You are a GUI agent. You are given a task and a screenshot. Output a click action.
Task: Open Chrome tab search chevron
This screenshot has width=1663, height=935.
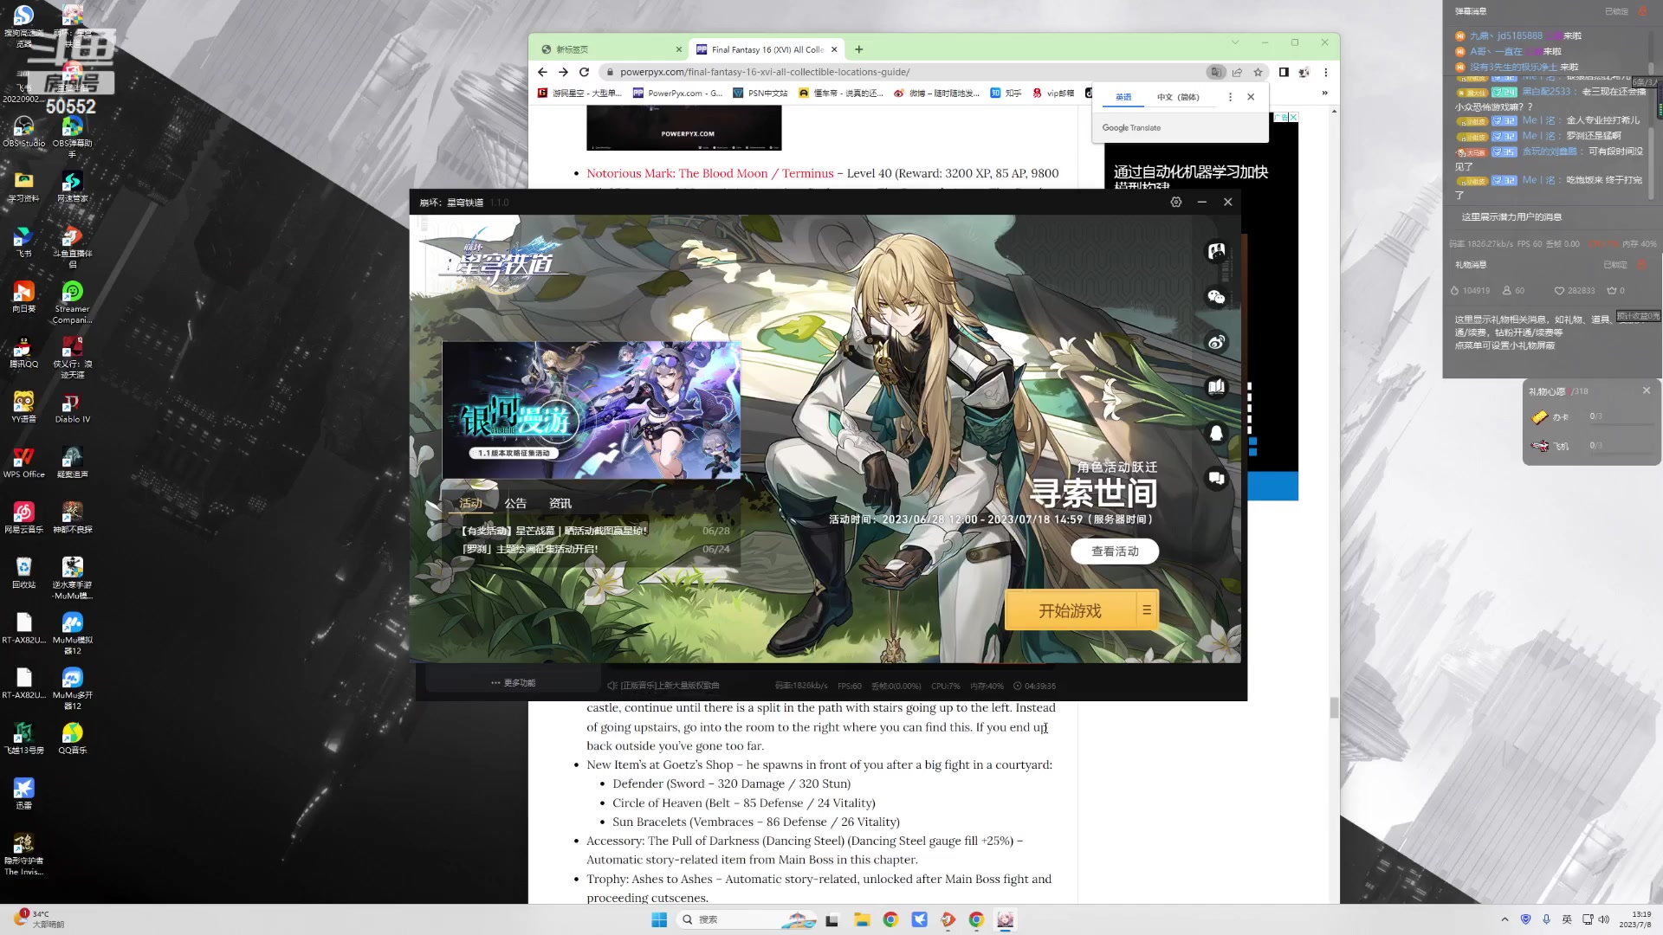coord(1235,42)
